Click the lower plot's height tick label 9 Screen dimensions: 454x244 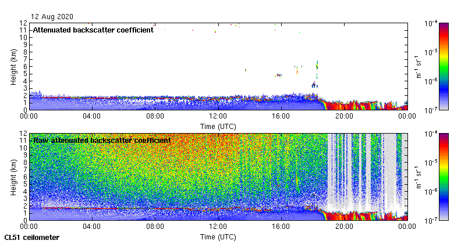(25, 155)
